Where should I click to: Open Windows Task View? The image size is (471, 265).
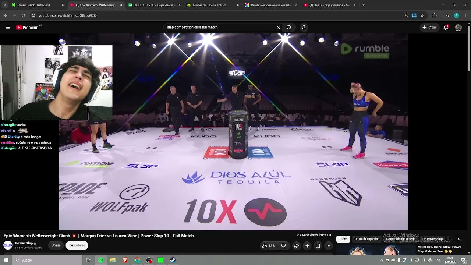tap(88, 260)
